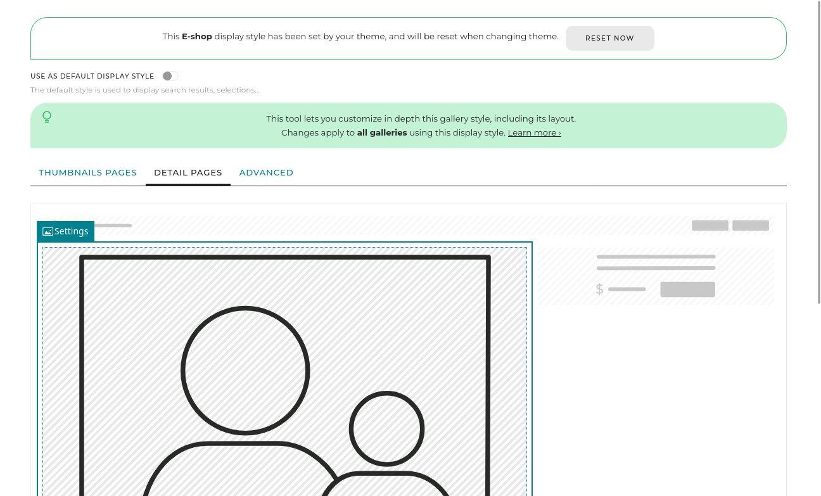Click the lightbulb icon in the green banner
Screen dimensions: 821x496
[47, 117]
